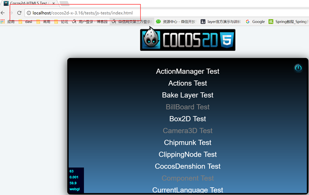Click the Cocos2D HTML5 logo banner

point(188,40)
